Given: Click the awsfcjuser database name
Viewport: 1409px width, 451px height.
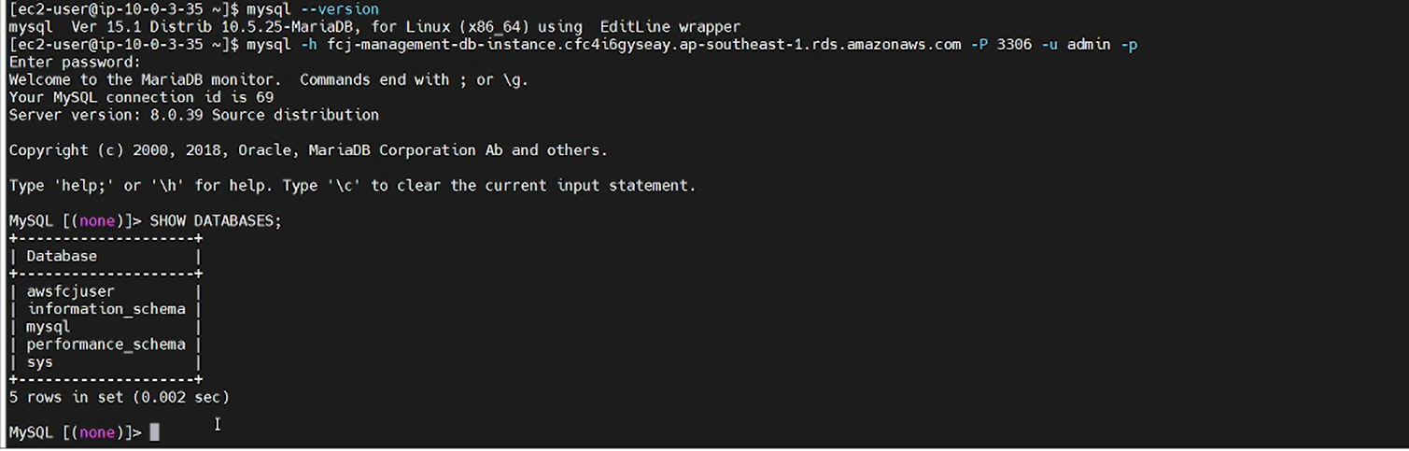Looking at the screenshot, I should pos(70,291).
